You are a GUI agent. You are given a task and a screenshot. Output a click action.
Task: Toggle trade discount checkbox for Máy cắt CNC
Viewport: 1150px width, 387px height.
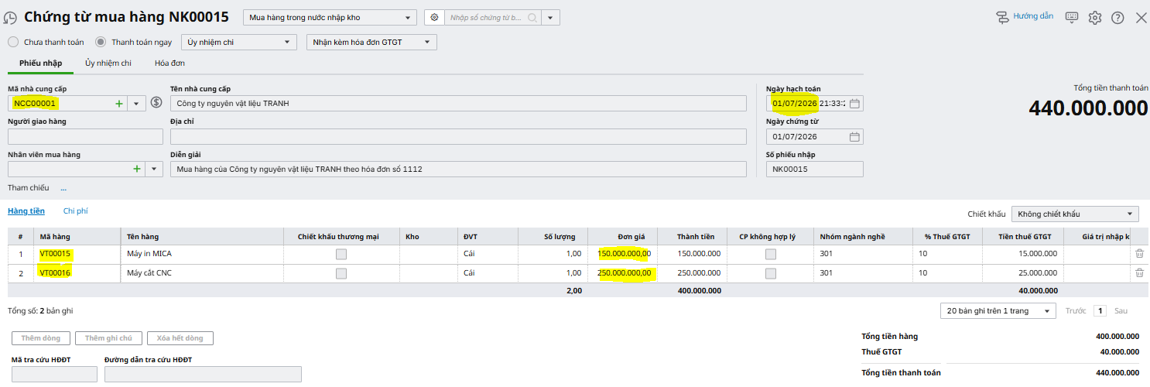(341, 273)
